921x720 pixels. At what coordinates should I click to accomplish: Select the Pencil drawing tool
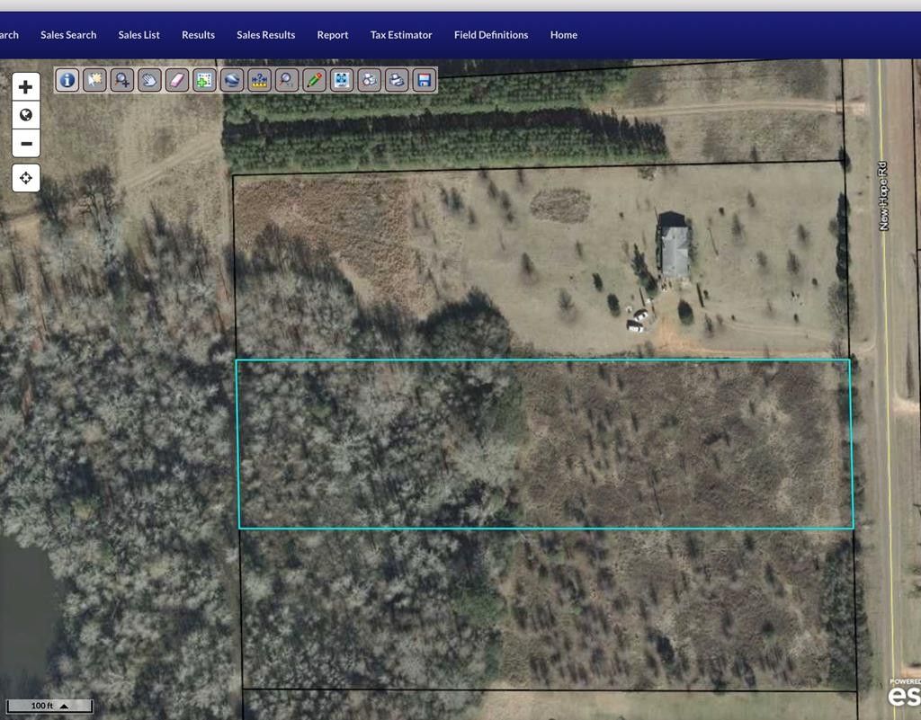click(312, 80)
